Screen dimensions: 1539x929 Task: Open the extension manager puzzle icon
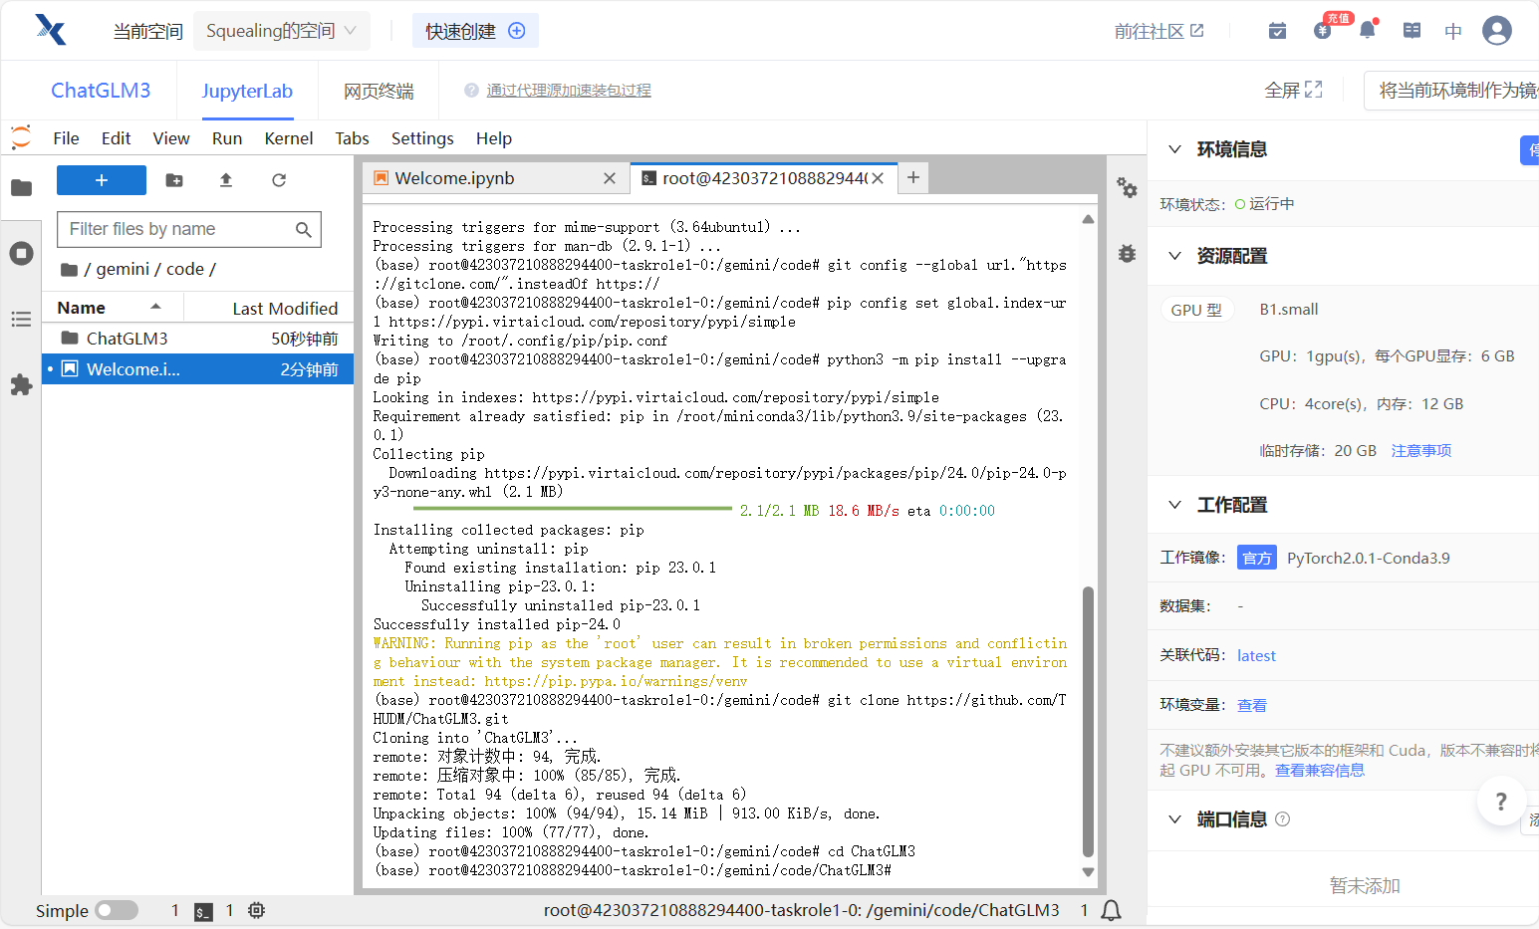(21, 385)
